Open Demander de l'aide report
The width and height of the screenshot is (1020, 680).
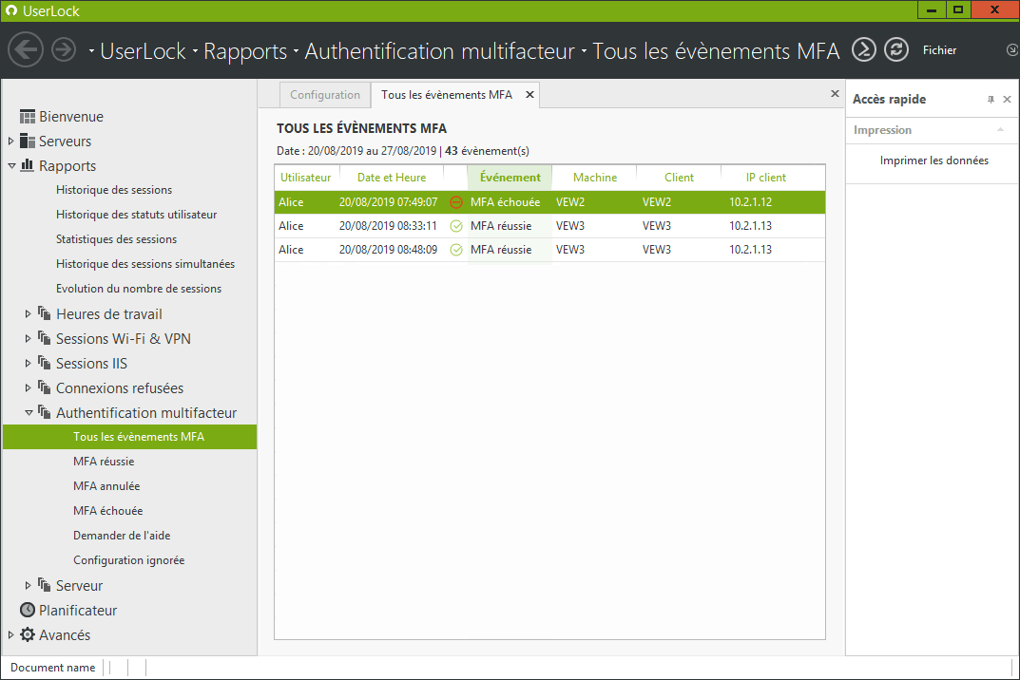[x=122, y=536]
